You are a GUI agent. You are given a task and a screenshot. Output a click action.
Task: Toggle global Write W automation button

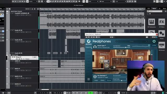[22, 1]
